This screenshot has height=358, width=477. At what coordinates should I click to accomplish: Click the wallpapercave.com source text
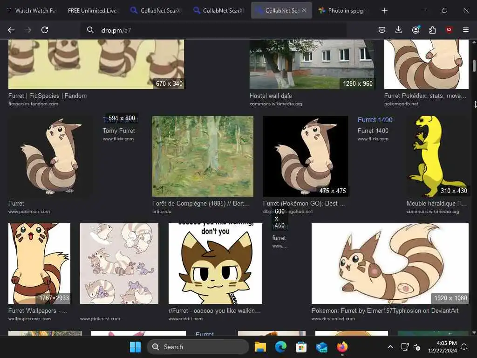(29, 319)
